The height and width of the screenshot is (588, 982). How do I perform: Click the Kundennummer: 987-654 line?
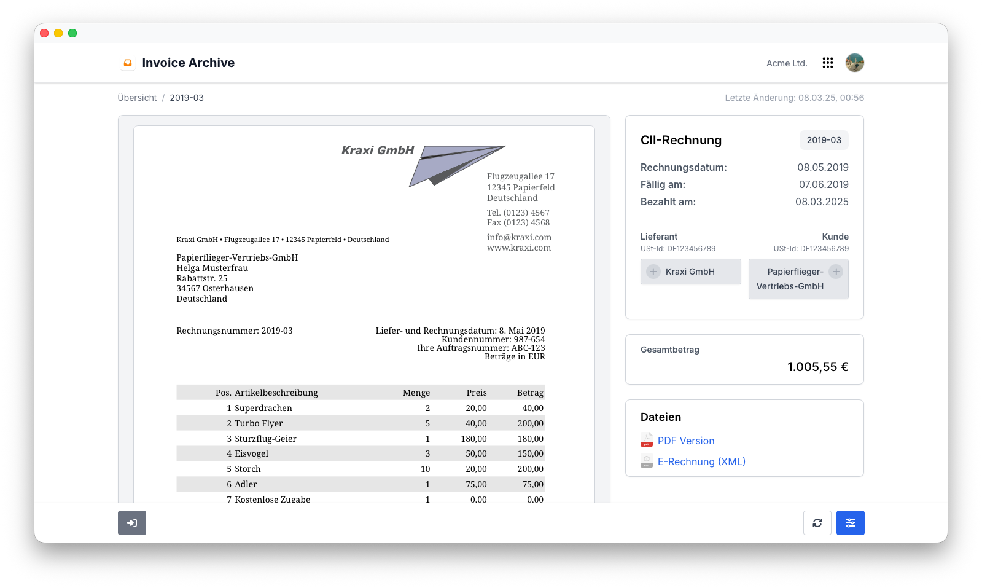(x=493, y=339)
